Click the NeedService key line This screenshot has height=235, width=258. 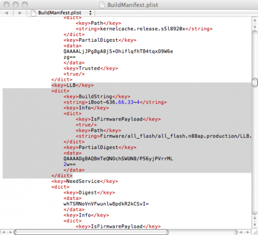tap(85, 181)
